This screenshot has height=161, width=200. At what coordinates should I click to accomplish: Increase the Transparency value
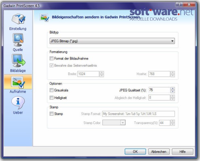click(173, 121)
